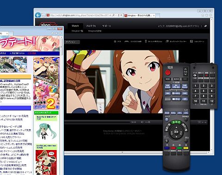This screenshot has width=222, height=175.
Task: Click browser back button in Slingbox window
Action: coord(38,15)
